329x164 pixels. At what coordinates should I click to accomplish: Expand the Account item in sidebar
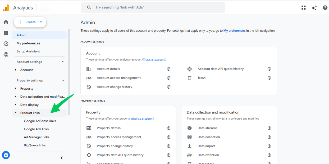click(x=16, y=70)
